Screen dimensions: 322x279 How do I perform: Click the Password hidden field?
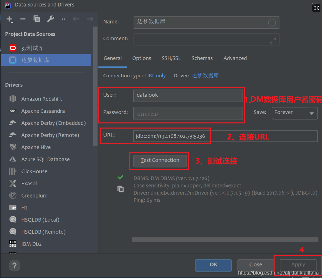pyautogui.click(x=188, y=113)
